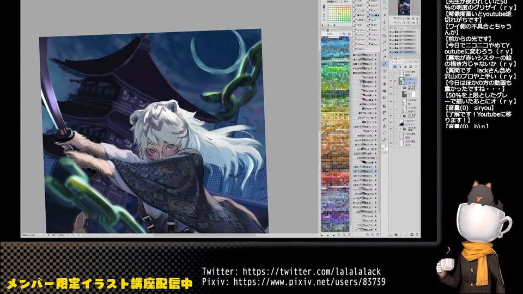Image resolution: width=523 pixels, height=294 pixels.
Task: Select the lack● brush in list
Action: [x=365, y=162]
